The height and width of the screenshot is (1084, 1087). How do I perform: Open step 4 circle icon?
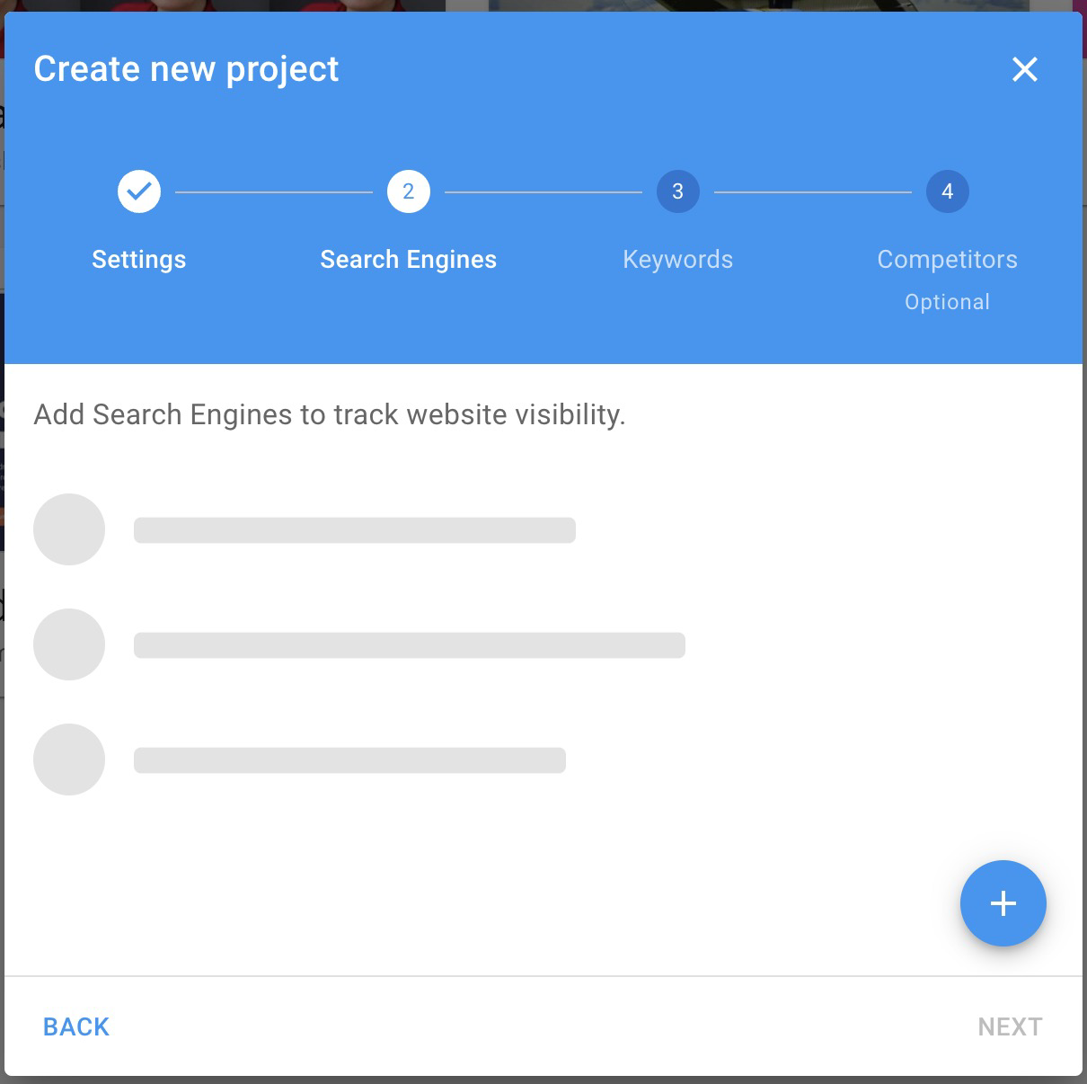[x=948, y=191]
